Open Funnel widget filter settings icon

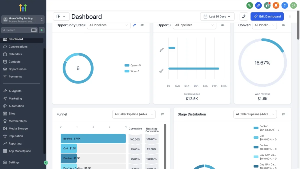click(x=162, y=114)
